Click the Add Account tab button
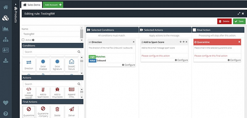 coord(53,5)
